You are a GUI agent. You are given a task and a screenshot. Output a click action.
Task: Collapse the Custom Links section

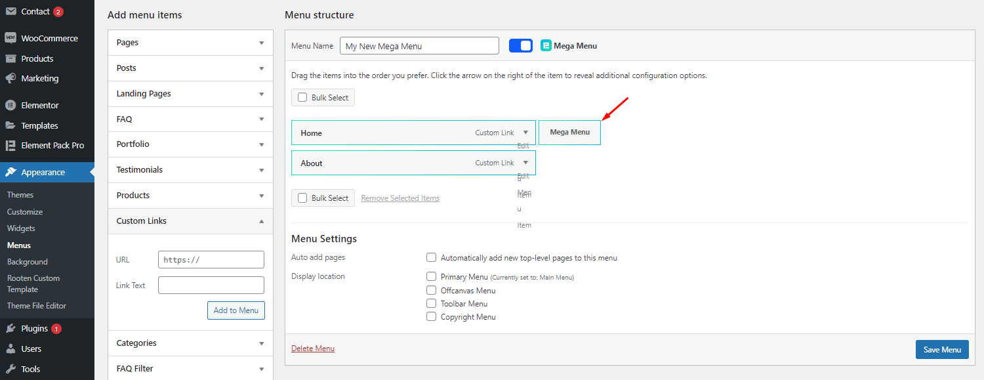[x=261, y=221]
